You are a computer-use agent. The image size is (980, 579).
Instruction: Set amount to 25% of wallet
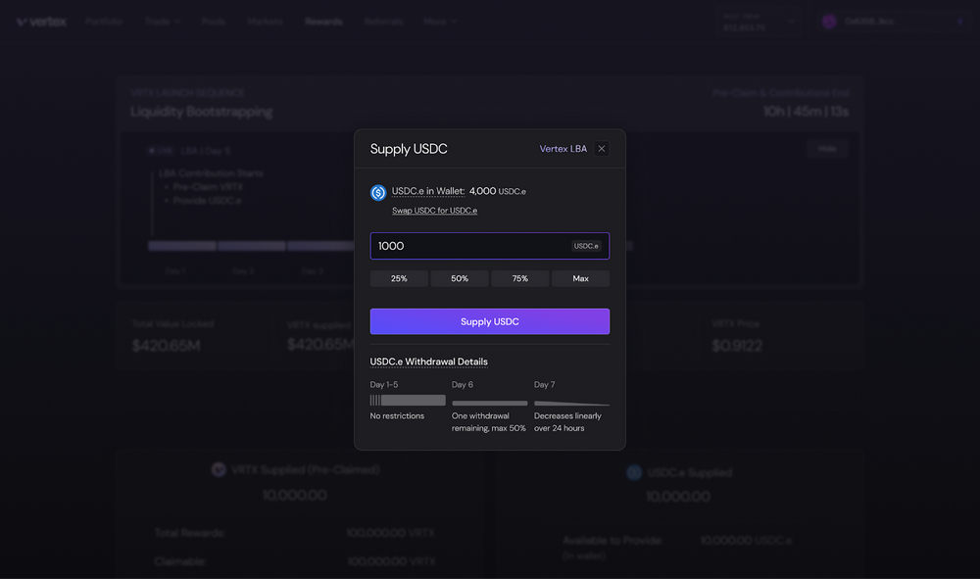399,279
